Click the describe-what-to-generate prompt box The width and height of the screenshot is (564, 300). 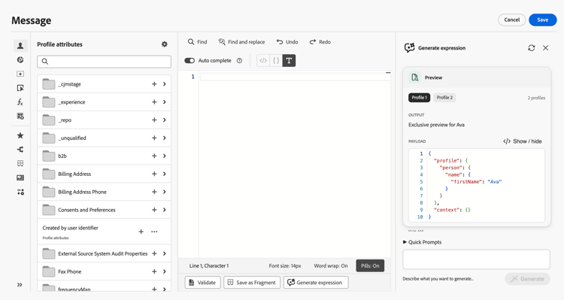(x=476, y=259)
